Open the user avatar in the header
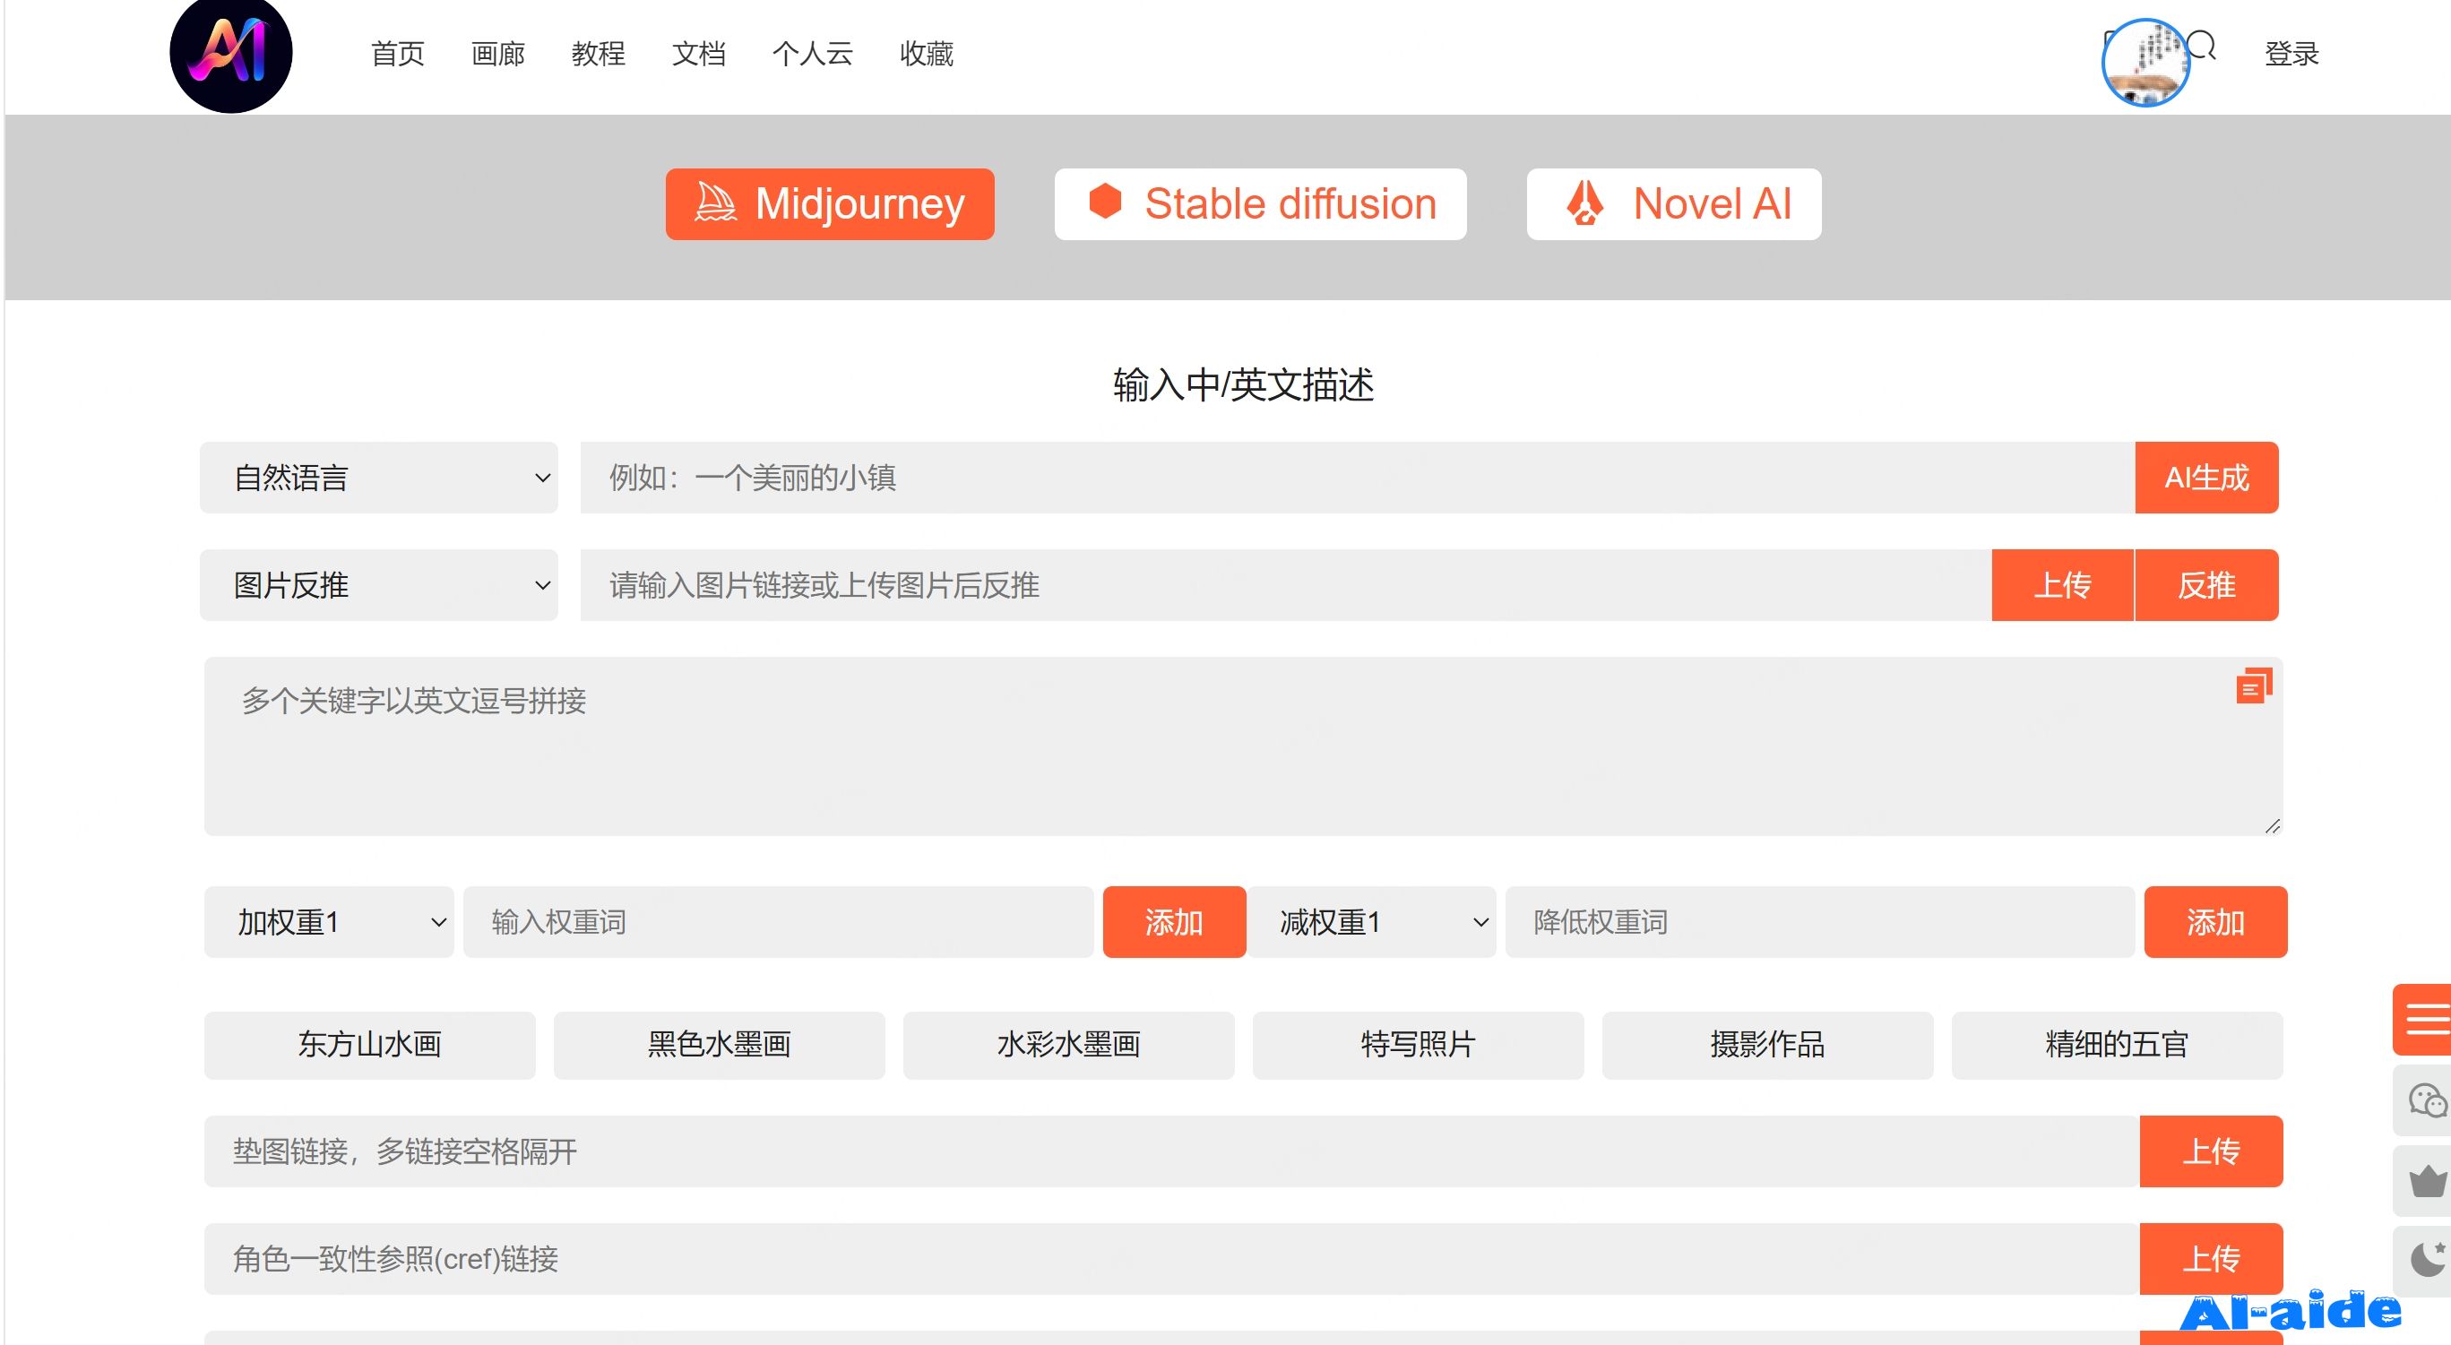This screenshot has height=1345, width=2451. 2145,63
